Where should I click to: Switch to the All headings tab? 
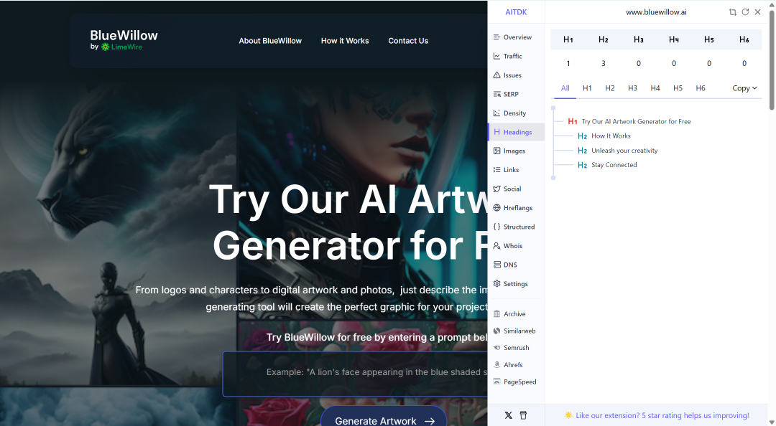[x=565, y=88]
